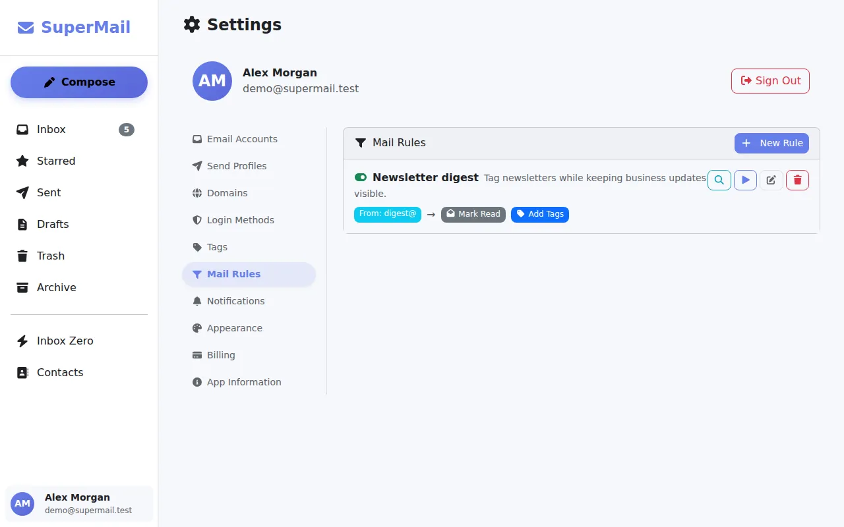Viewport: 844px width, 527px height.
Task: Open the Starred folder
Action: [79, 161]
